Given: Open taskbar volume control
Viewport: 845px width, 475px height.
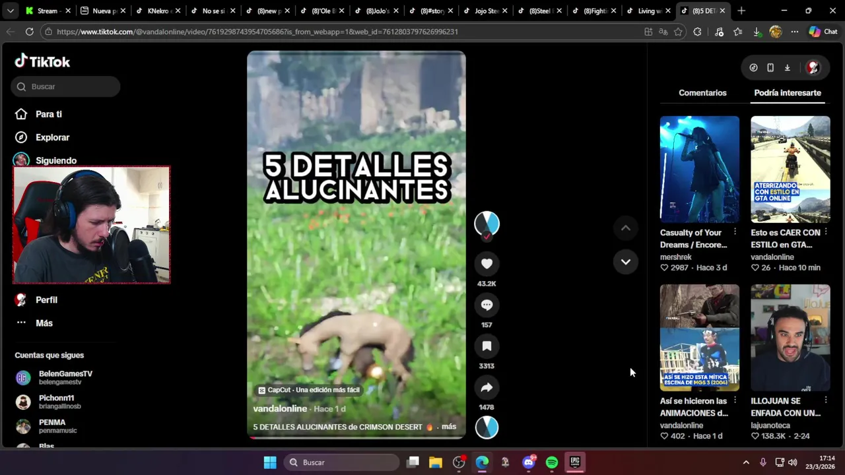Looking at the screenshot, I should 792,462.
